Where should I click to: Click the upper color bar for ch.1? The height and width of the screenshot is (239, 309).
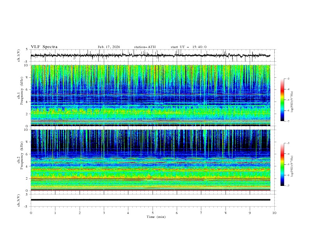tap(282, 100)
